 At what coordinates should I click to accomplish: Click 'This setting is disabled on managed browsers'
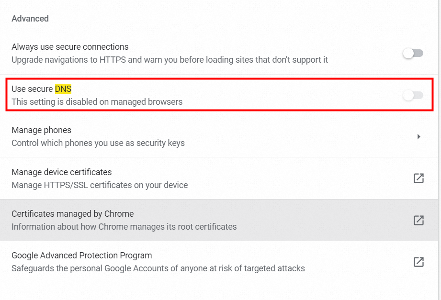pyautogui.click(x=97, y=101)
